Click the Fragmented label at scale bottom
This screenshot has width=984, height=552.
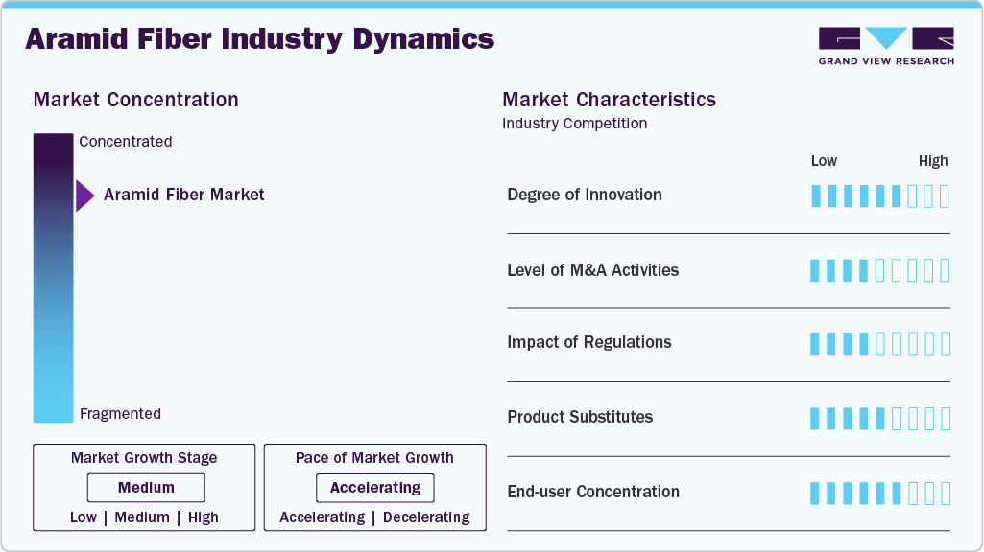120,414
